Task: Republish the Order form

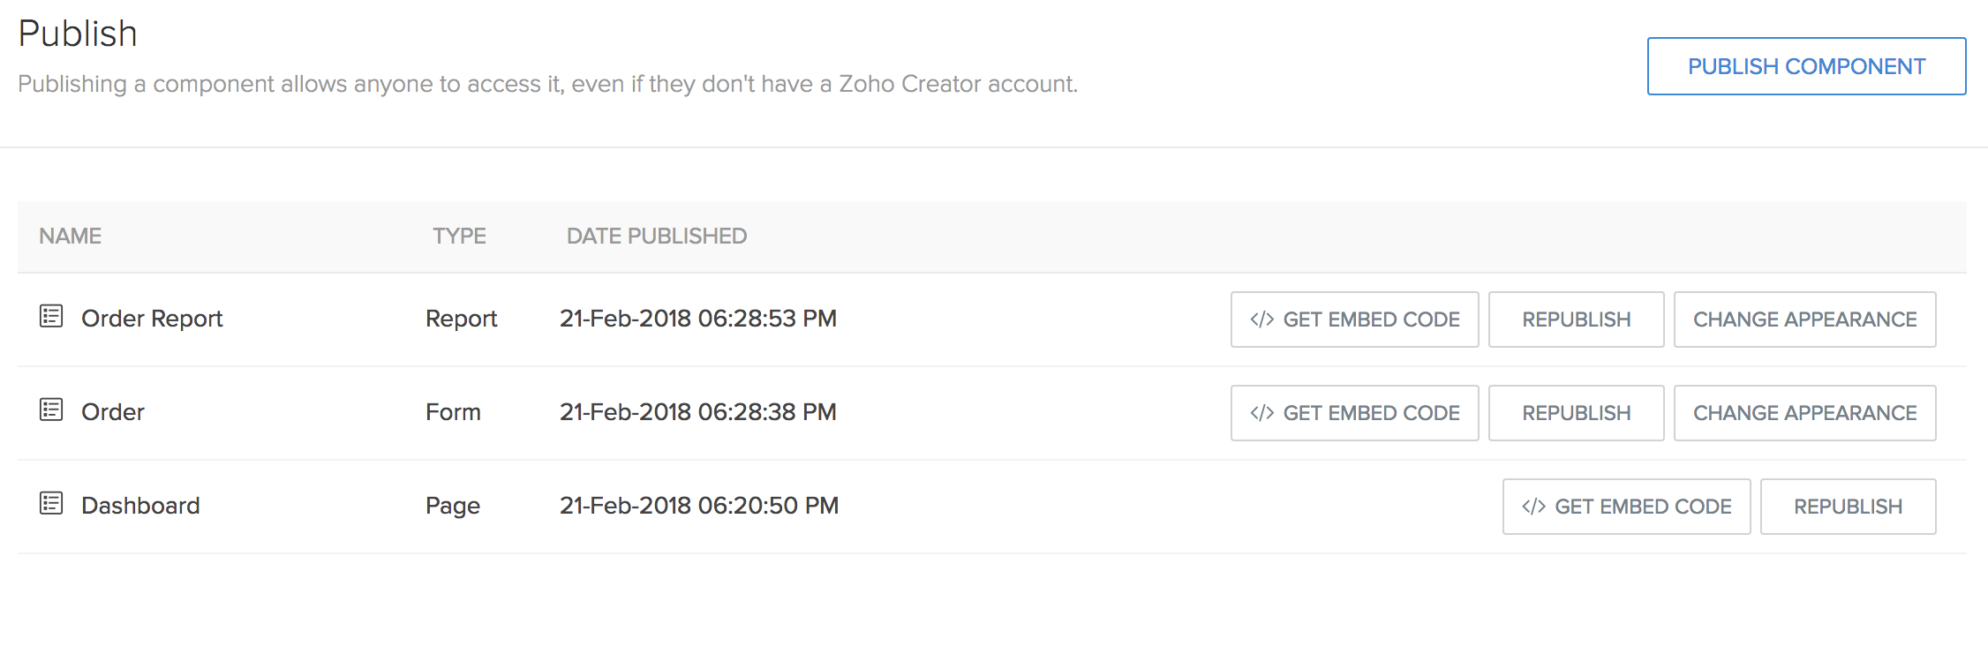Action: tap(1576, 413)
